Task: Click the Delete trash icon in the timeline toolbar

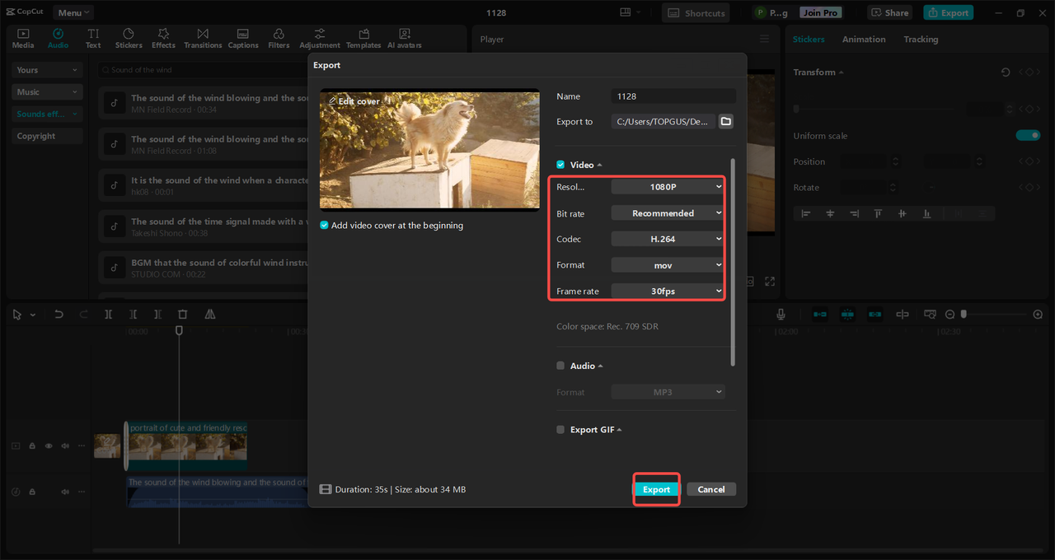Action: point(183,315)
